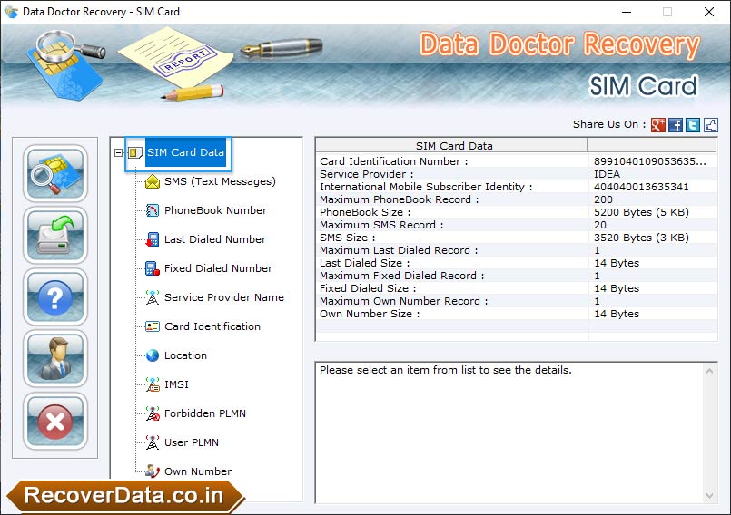731x515 pixels.
Task: Click the businessman About Us sidebar button
Action: (55, 359)
